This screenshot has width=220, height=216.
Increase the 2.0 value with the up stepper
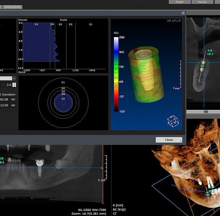click(14, 84)
